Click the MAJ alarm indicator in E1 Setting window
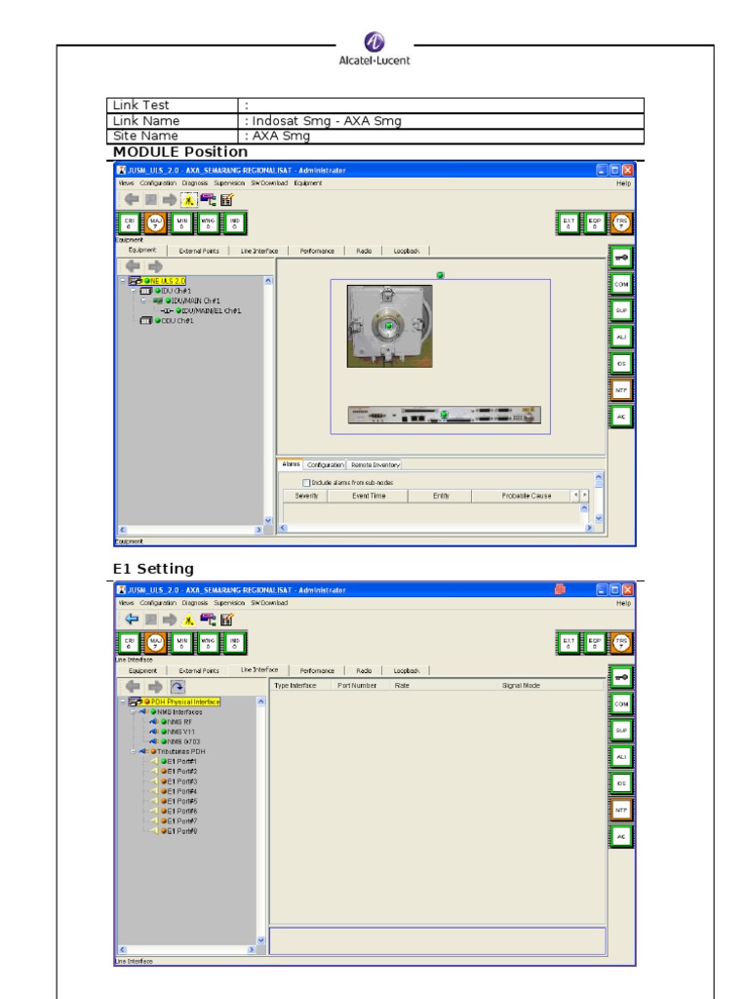 155,643
